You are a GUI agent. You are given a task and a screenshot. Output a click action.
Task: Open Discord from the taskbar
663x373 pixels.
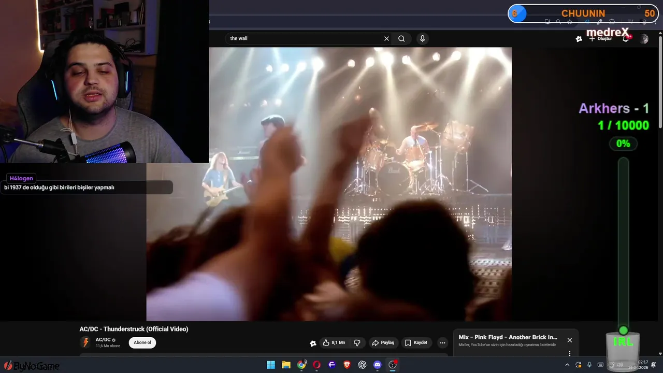click(377, 365)
